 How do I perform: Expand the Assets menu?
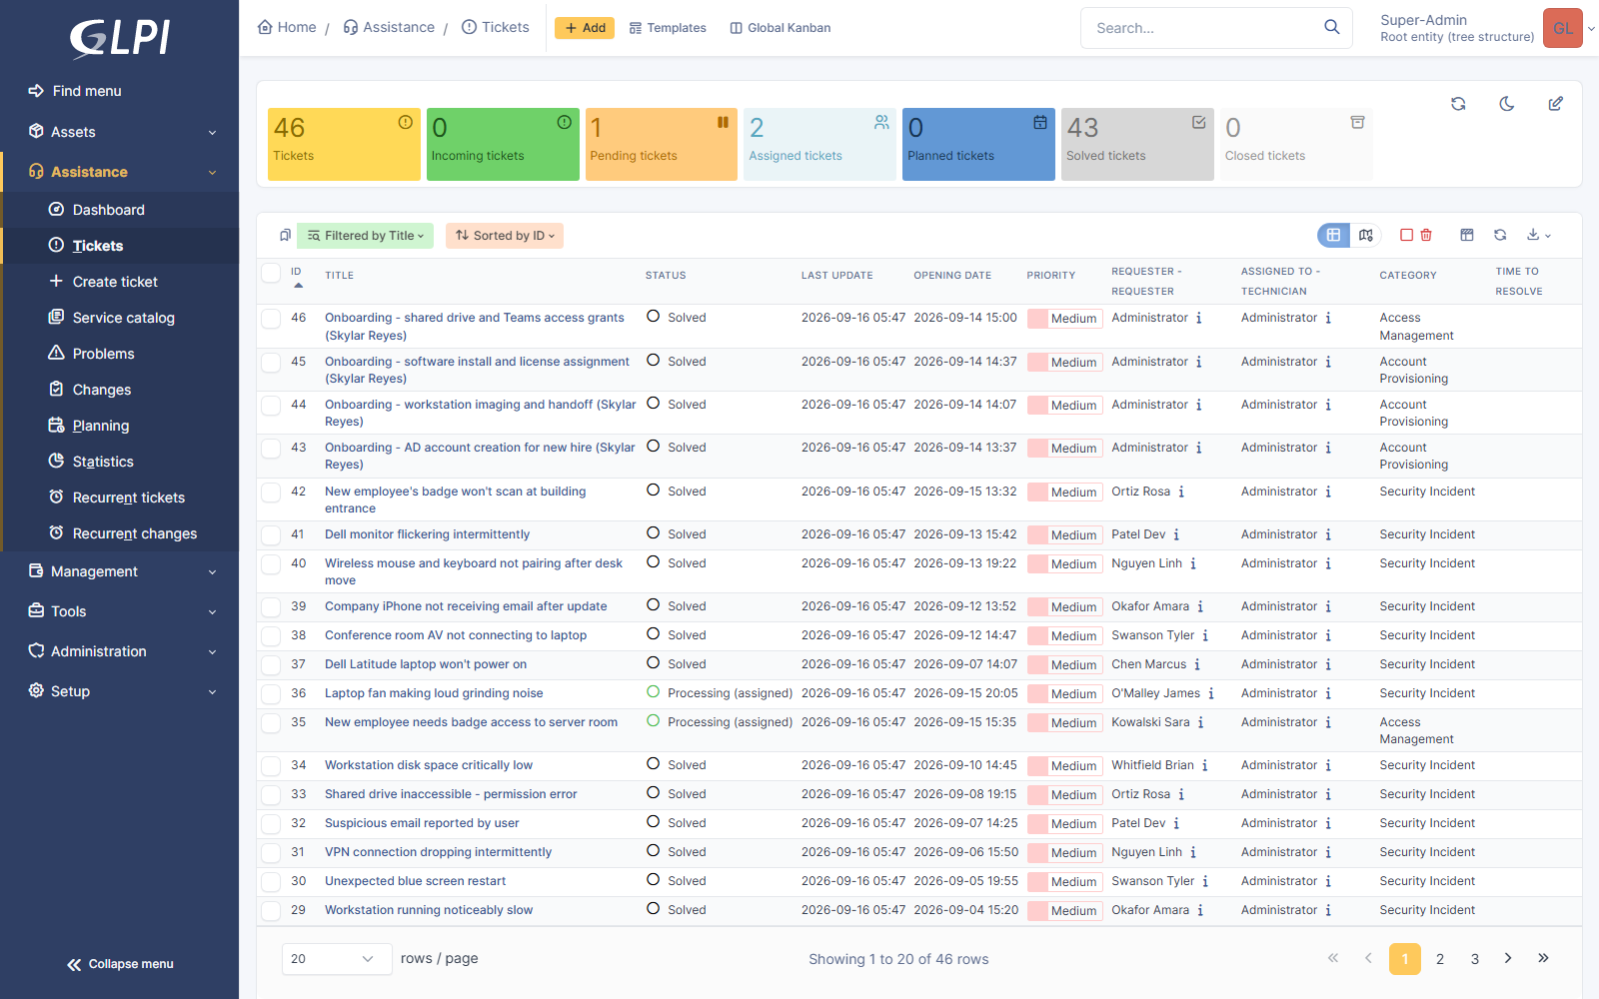[120, 132]
